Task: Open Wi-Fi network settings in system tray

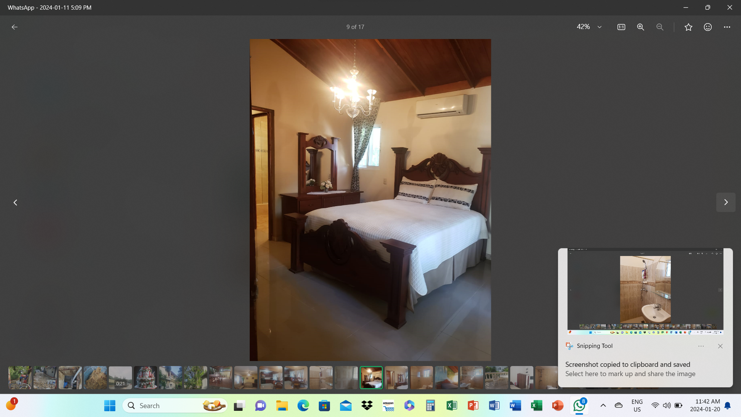Action: tap(655, 406)
